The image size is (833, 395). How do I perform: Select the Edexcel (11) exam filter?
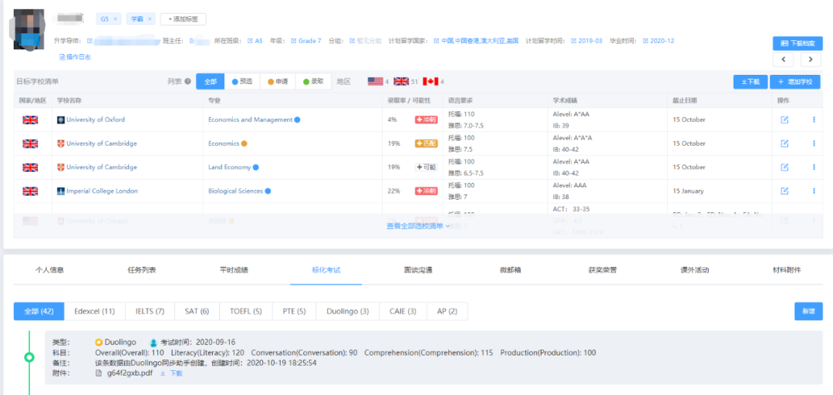point(95,312)
